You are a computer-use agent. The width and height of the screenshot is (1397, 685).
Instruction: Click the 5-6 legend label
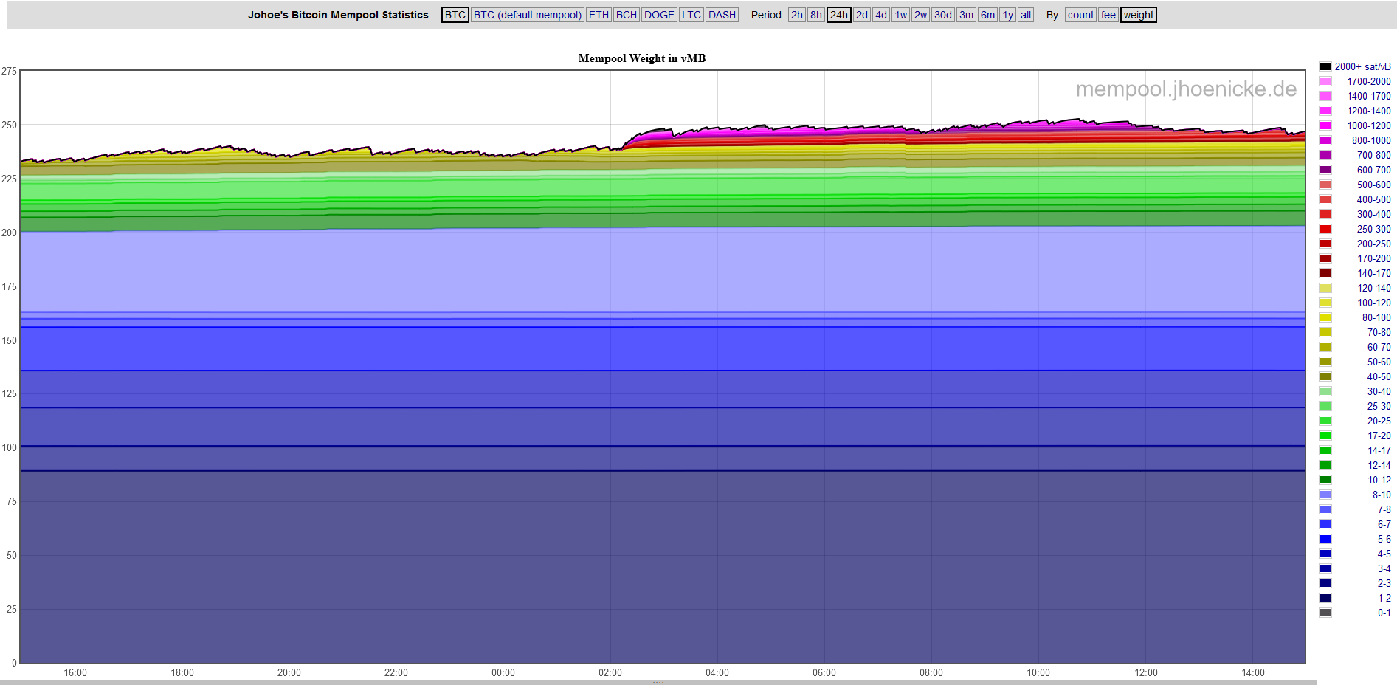[1384, 539]
